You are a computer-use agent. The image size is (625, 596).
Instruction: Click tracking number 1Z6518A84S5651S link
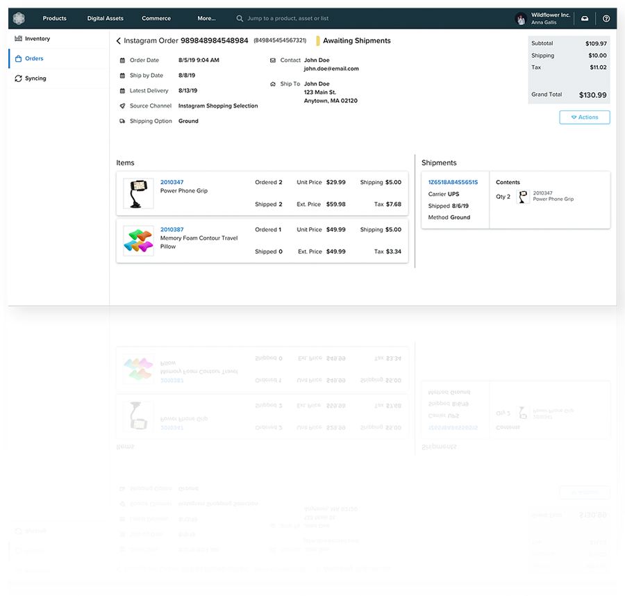point(453,182)
